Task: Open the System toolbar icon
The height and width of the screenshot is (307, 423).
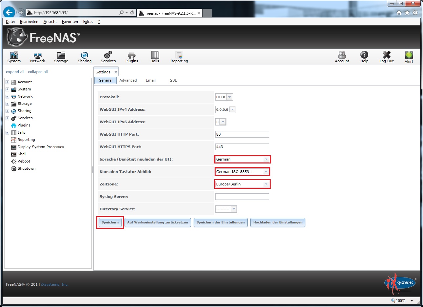Action: click(x=14, y=57)
